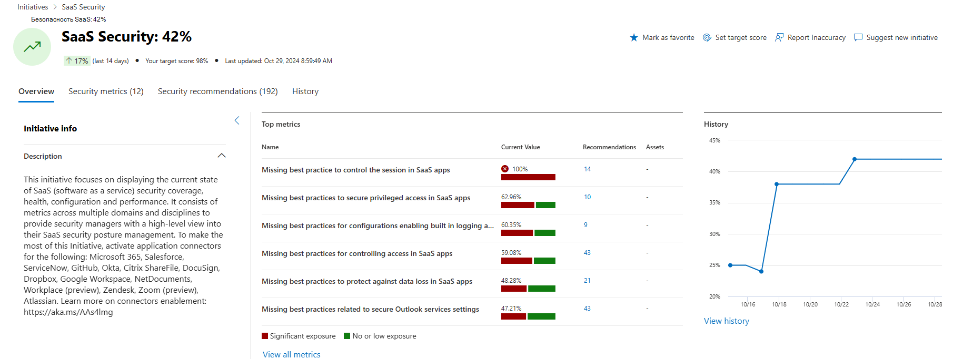Viewport: 953px width, 359px height.
Task: Click the green trend arrow initiative icon
Action: pos(32,47)
